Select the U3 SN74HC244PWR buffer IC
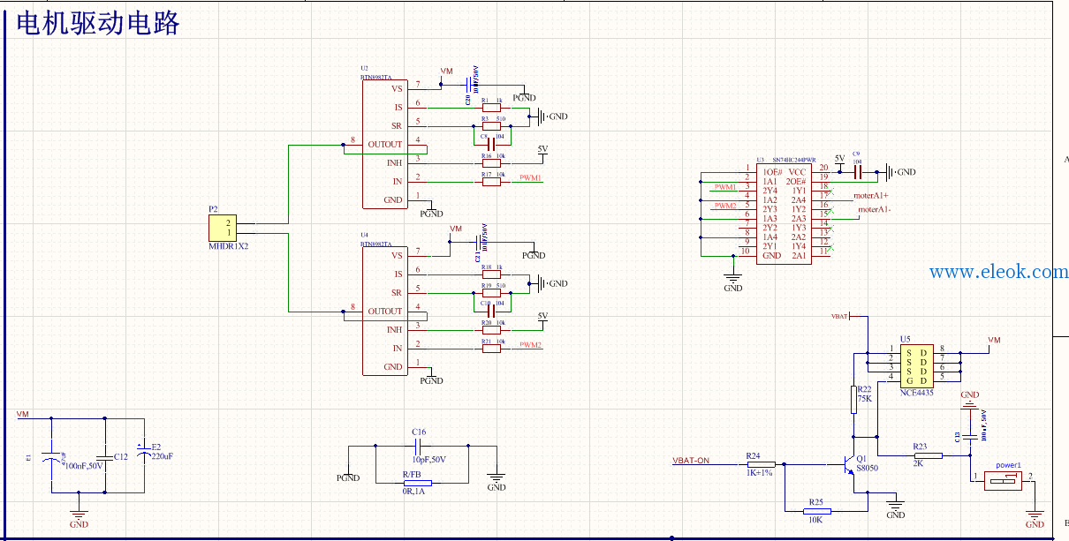Viewport: 1069px width, 541px height. coord(785,213)
